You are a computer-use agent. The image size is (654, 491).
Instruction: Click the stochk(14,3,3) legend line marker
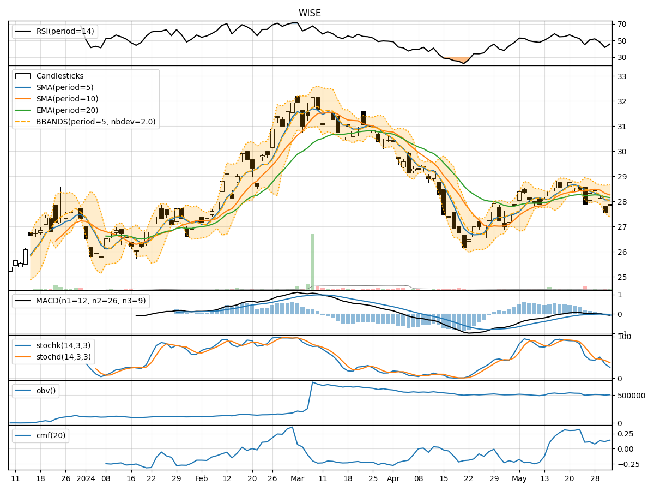point(23,344)
